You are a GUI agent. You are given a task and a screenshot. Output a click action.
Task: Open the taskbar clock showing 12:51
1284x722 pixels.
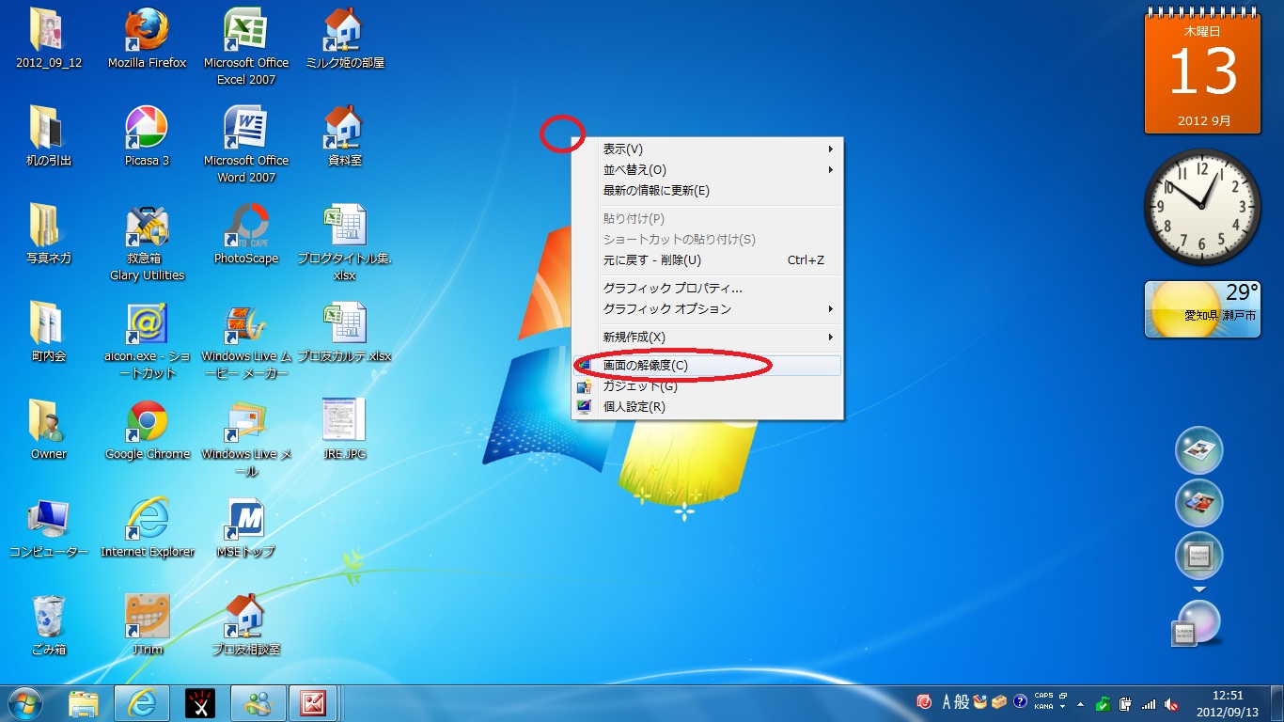tap(1228, 703)
